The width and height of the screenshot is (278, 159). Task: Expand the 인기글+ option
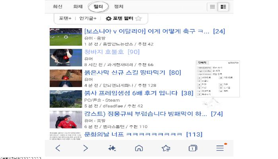(88, 18)
